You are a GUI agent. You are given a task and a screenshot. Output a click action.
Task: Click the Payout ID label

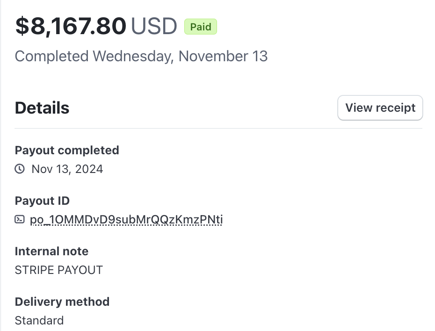[x=42, y=201]
